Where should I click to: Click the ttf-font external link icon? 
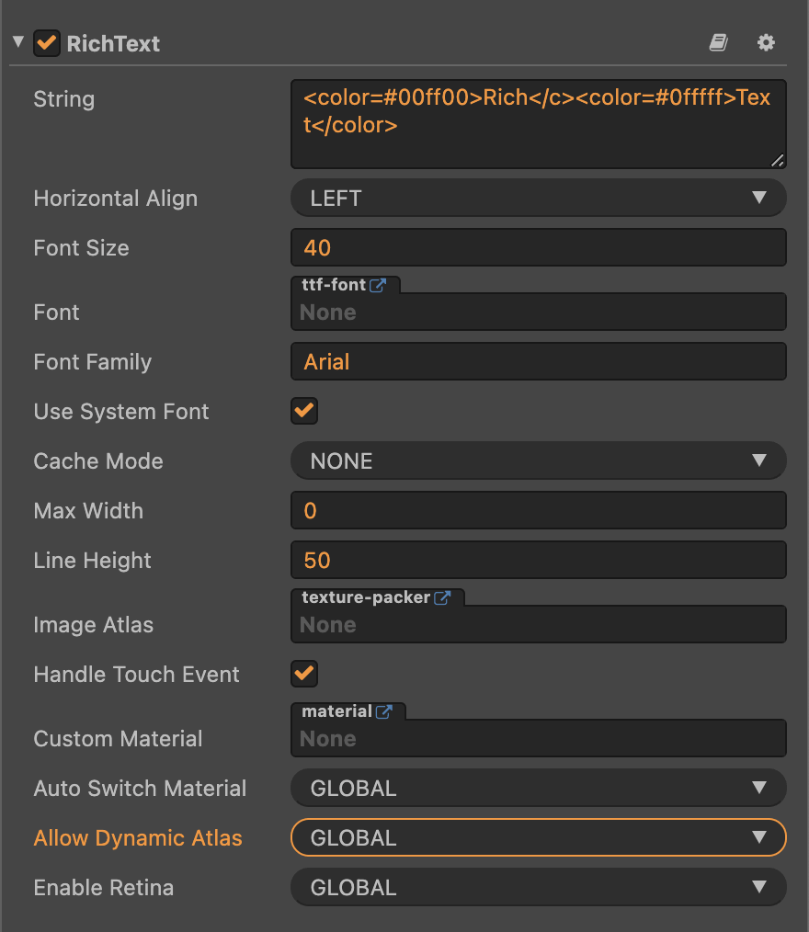pyautogui.click(x=377, y=285)
